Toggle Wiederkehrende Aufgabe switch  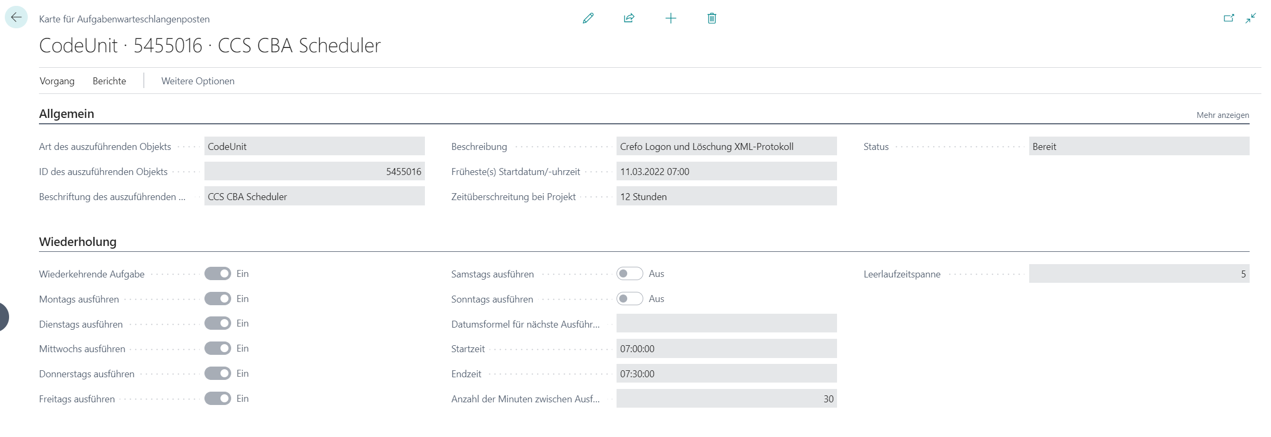(218, 274)
